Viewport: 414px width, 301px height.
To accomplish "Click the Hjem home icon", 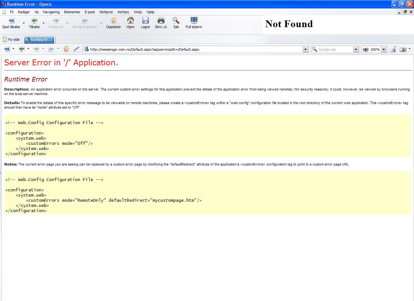I will 130,21.
